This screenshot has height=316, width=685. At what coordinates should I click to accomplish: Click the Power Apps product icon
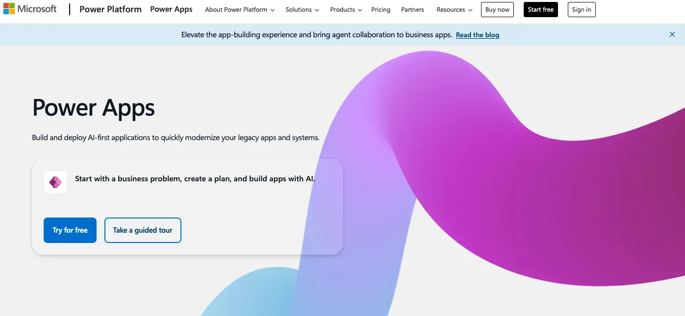click(x=55, y=182)
